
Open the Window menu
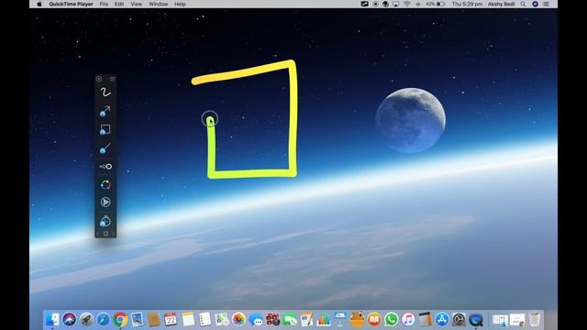pyautogui.click(x=159, y=4)
